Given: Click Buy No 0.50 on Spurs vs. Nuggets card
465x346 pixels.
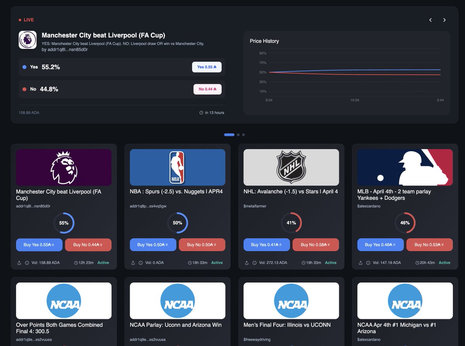Looking at the screenshot, I should click(x=202, y=245).
